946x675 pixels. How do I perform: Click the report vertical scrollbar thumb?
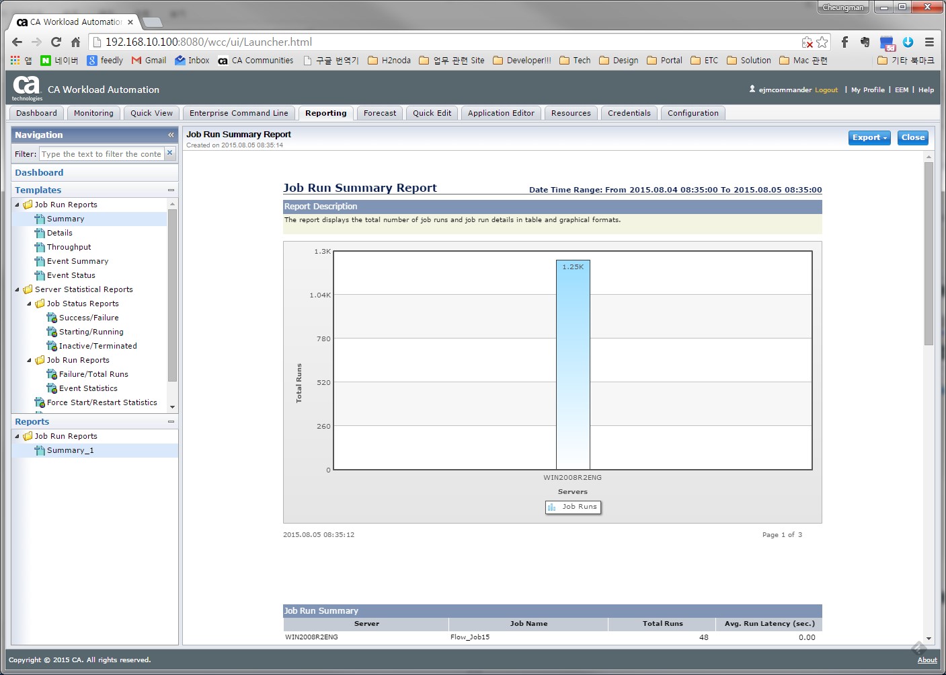[x=929, y=254]
